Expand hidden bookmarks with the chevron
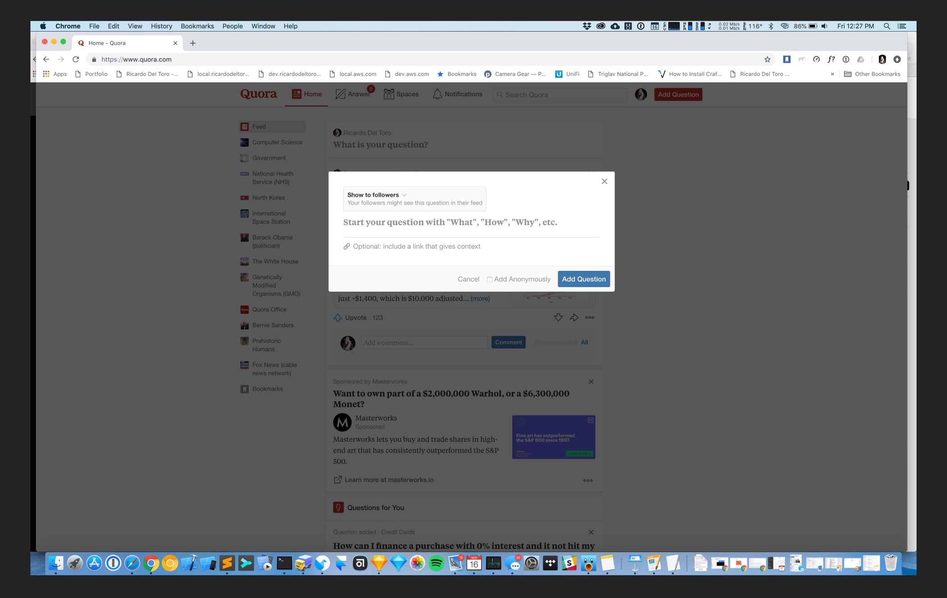 [832, 74]
